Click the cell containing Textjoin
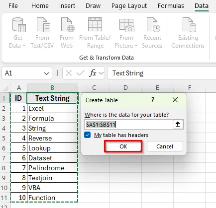 coord(52,178)
